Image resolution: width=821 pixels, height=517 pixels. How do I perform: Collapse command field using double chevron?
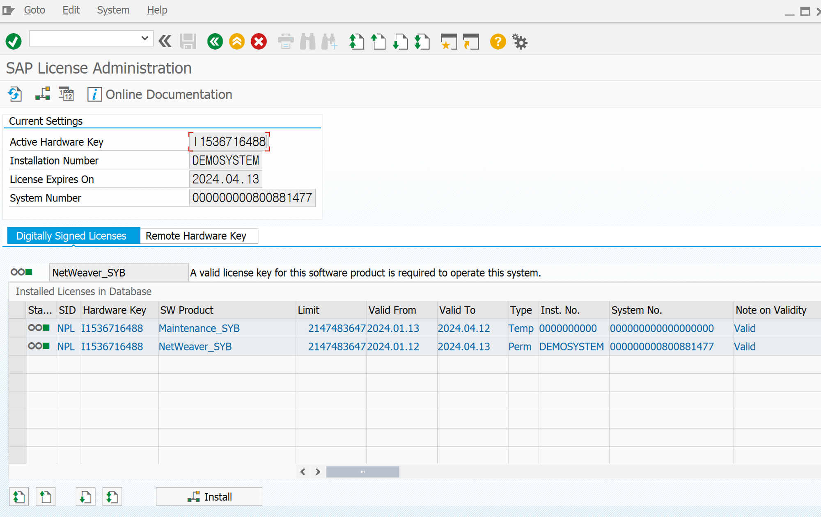tap(165, 41)
